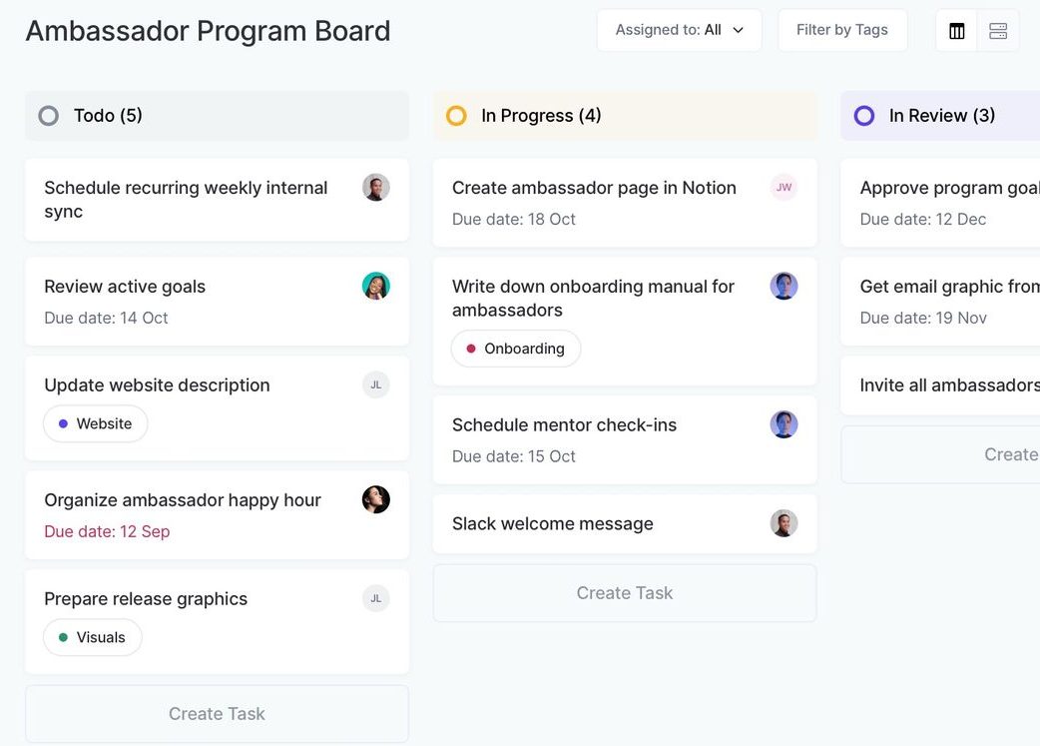Click JW avatar on Notion page task
Viewport: 1040px width, 746px height.
[x=783, y=188]
